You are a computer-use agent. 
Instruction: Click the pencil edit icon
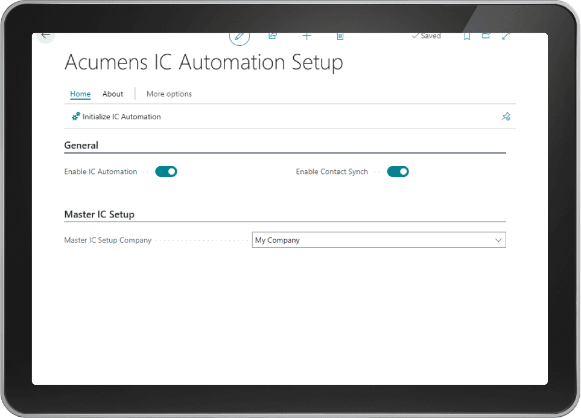tap(240, 37)
